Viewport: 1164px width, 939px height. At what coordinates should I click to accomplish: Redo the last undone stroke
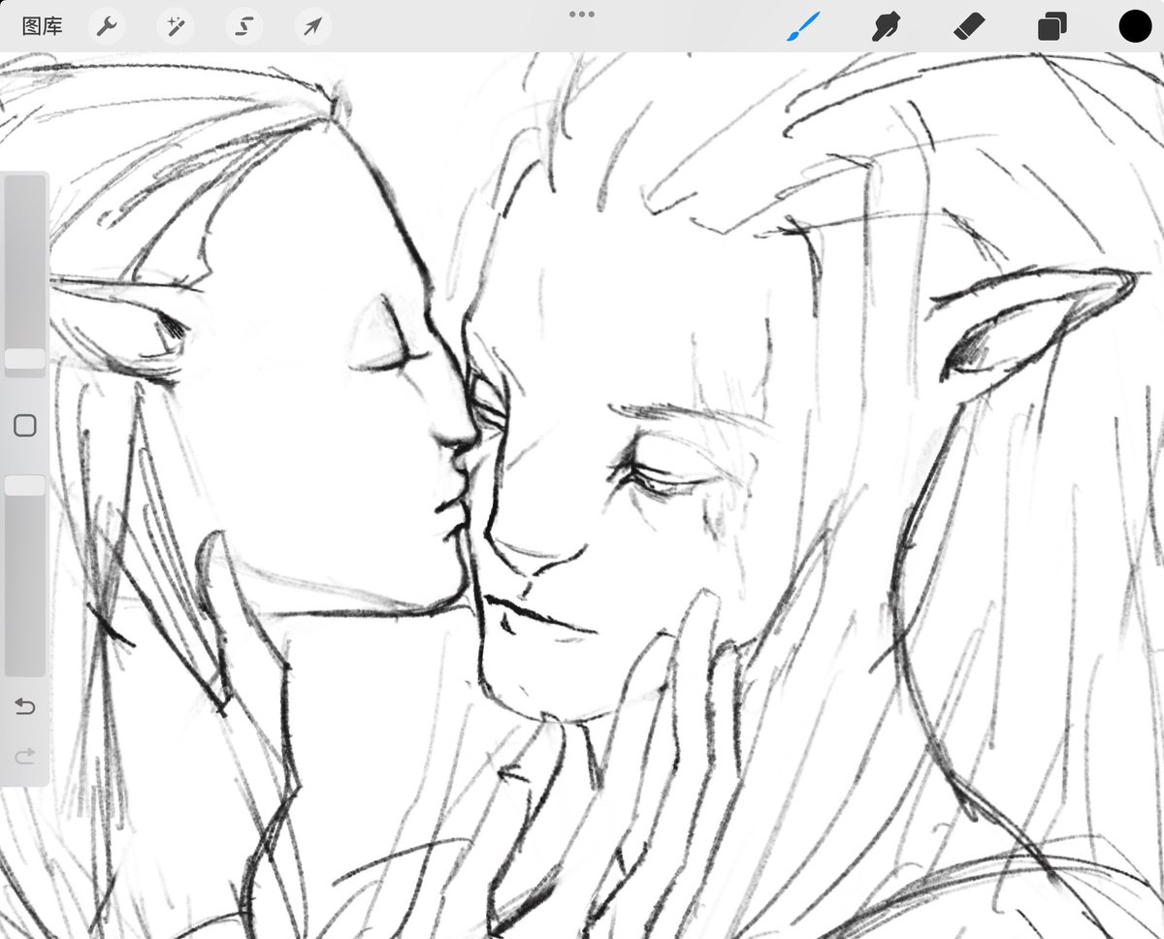tap(25, 755)
